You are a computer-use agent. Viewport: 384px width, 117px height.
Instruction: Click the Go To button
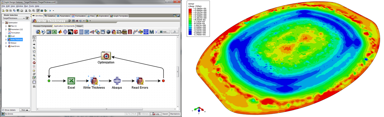(x=128, y=114)
